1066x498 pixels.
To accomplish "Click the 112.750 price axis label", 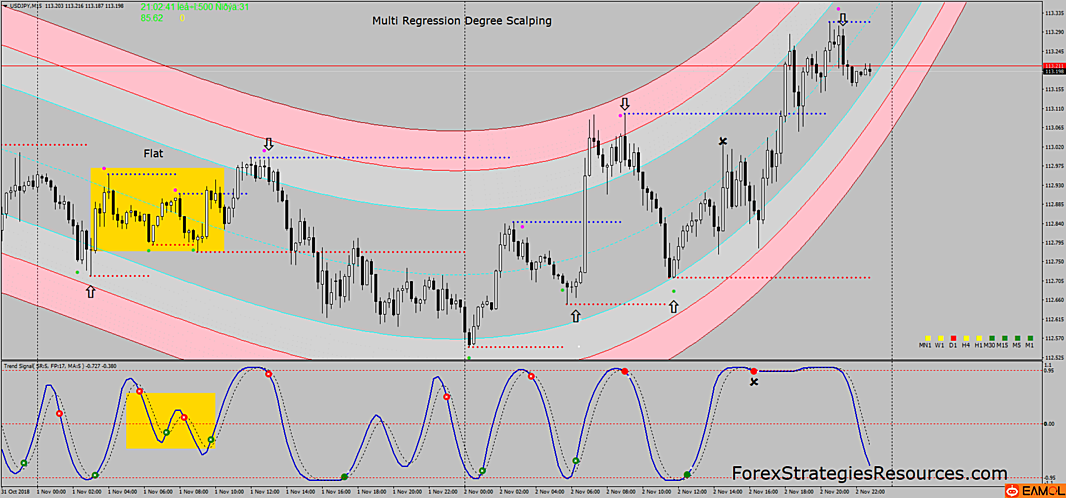I will tap(1054, 262).
